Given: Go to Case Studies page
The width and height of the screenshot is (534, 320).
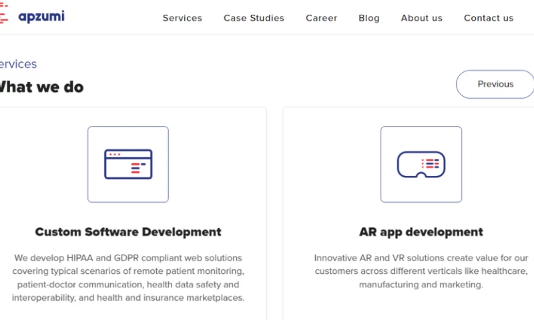Looking at the screenshot, I should click(254, 18).
